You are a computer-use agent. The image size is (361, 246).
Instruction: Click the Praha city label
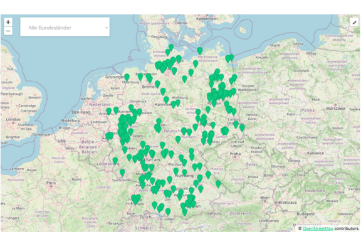(x=235, y=154)
